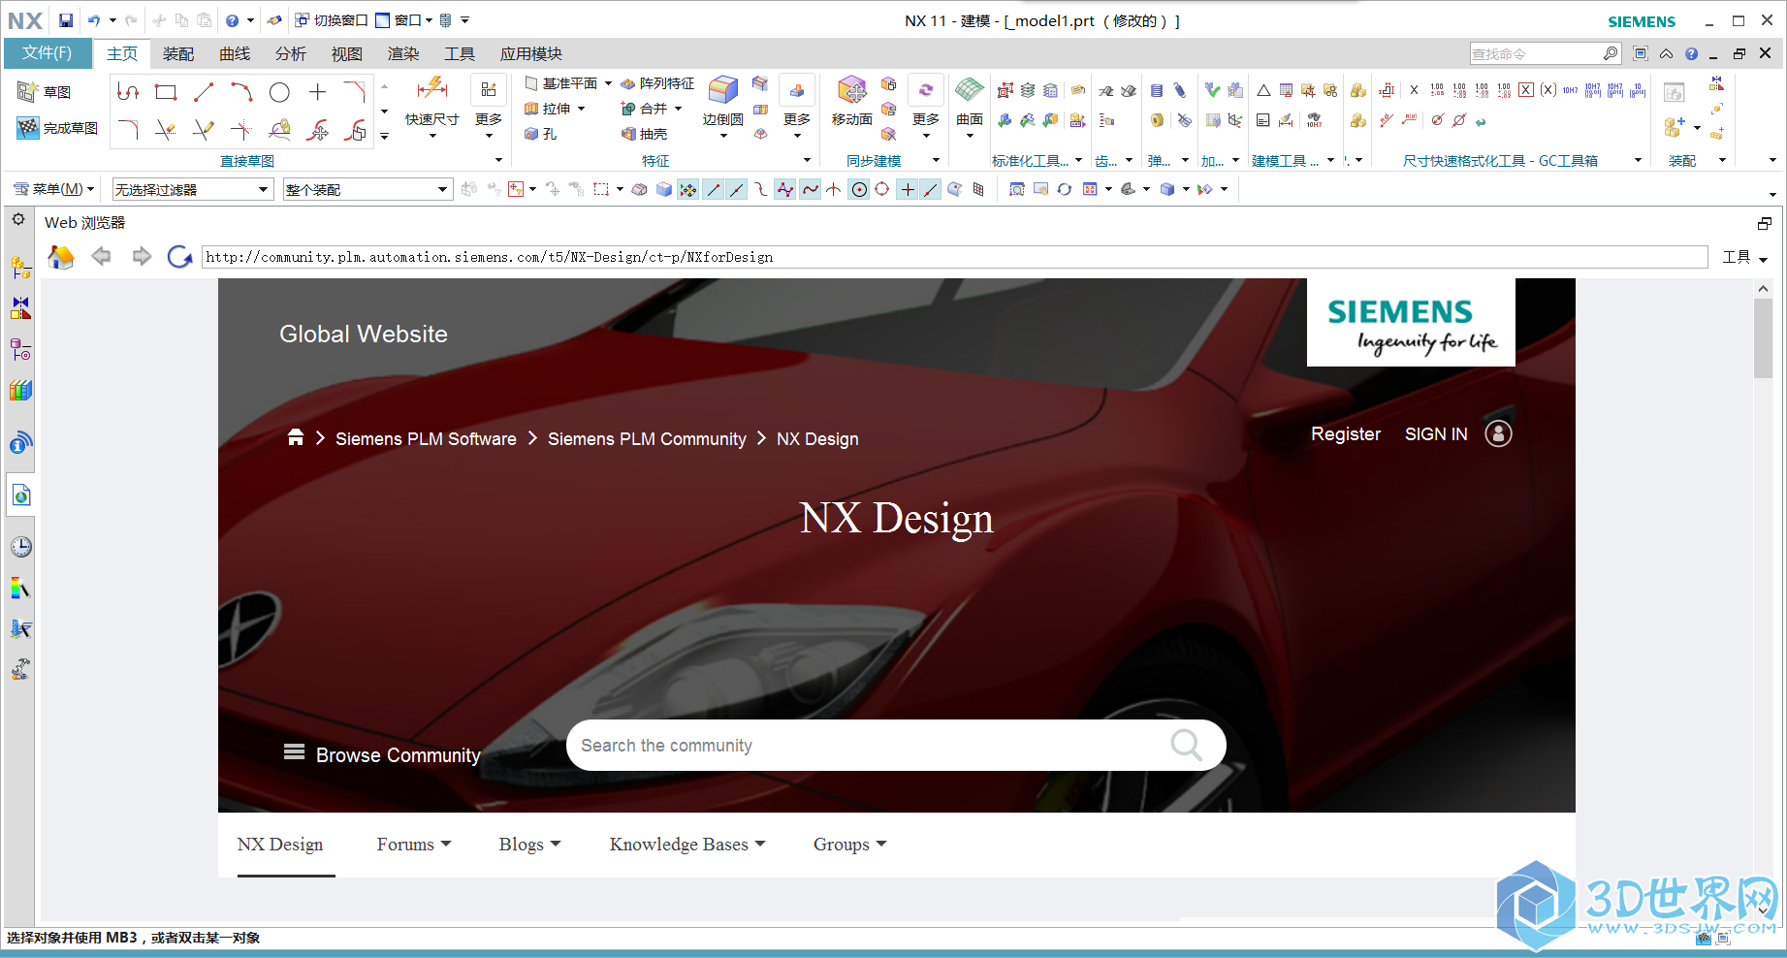Open the Sketch (草图) tool
The height and width of the screenshot is (958, 1787).
click(45, 92)
